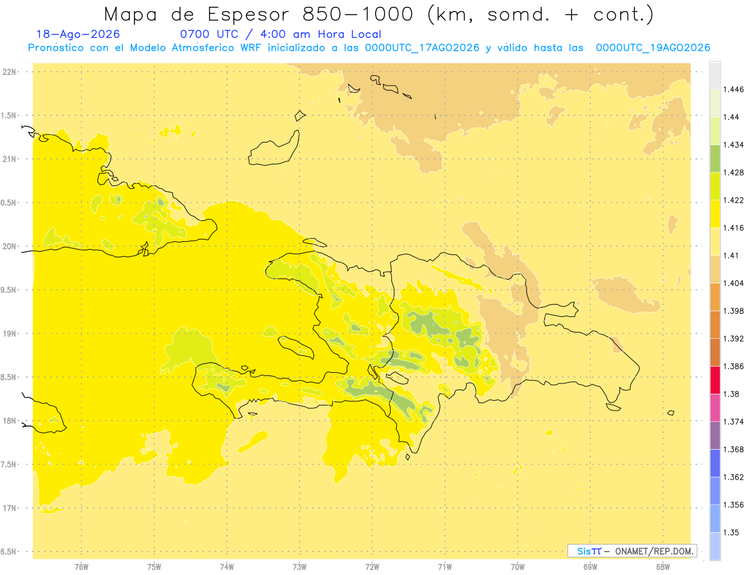The height and width of the screenshot is (575, 744).
Task: Click the colorbar value '1.428'
Action: [733, 172]
